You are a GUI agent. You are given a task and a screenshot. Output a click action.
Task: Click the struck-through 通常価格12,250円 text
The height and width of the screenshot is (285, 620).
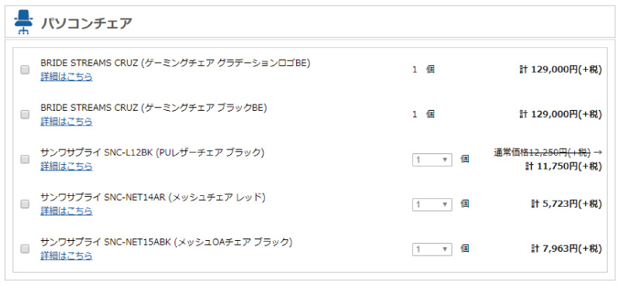point(542,153)
